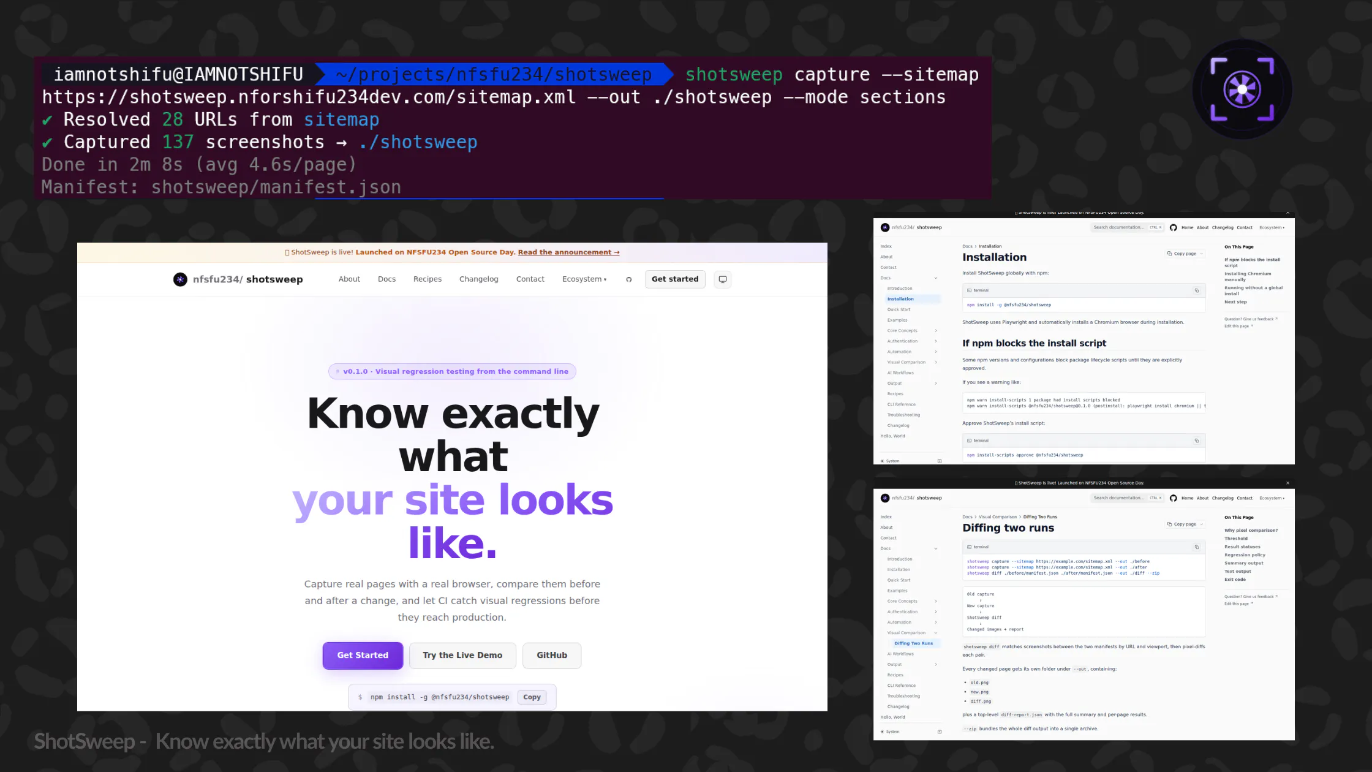Click Edit this page on Installation page
Image resolution: width=1372 pixels, height=772 pixels.
pos(1238,326)
